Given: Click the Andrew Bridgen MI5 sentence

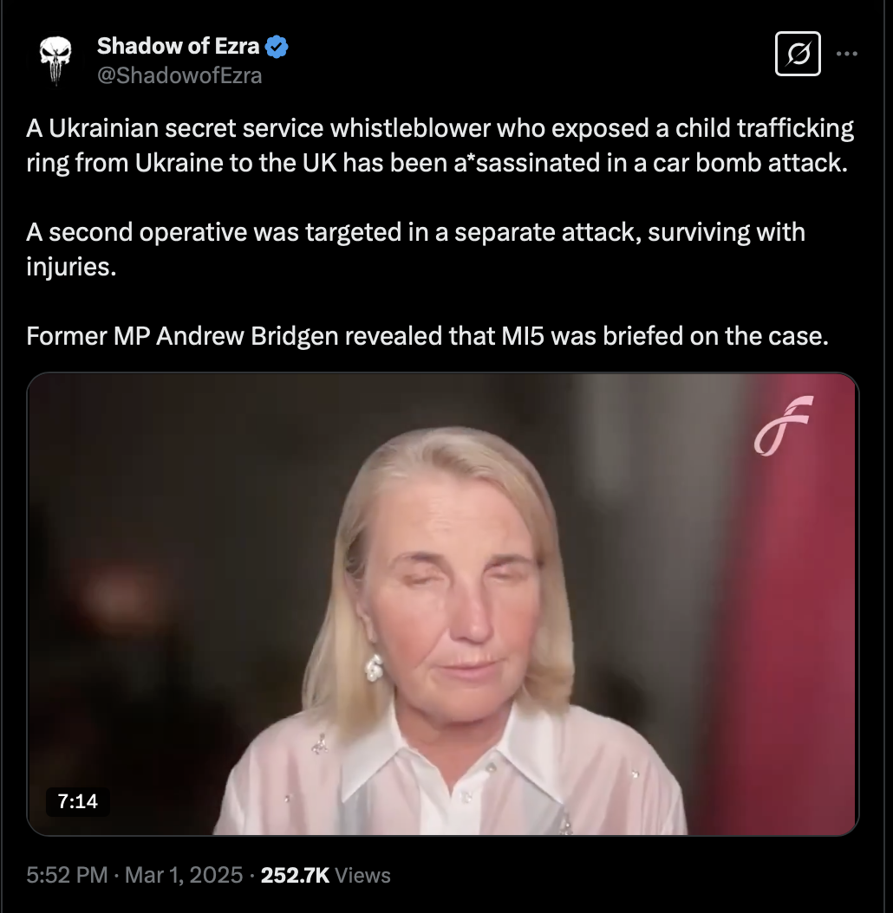Looking at the screenshot, I should tap(427, 336).
